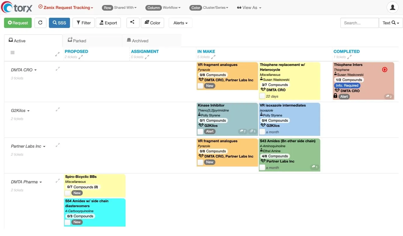Check the box on S43 Amides card

pos(262,167)
